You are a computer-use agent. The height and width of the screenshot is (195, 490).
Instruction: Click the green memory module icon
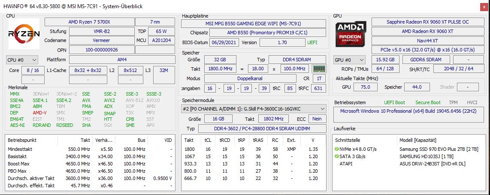[319, 69]
